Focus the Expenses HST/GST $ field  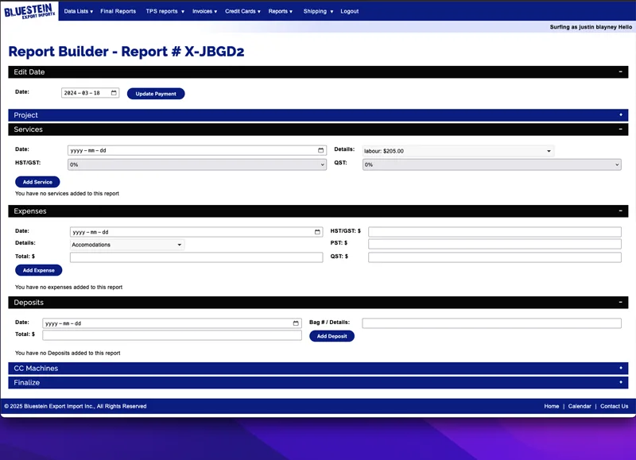coord(494,232)
